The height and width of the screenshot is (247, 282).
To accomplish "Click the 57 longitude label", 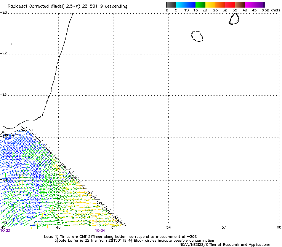I will (x=224, y=227).
